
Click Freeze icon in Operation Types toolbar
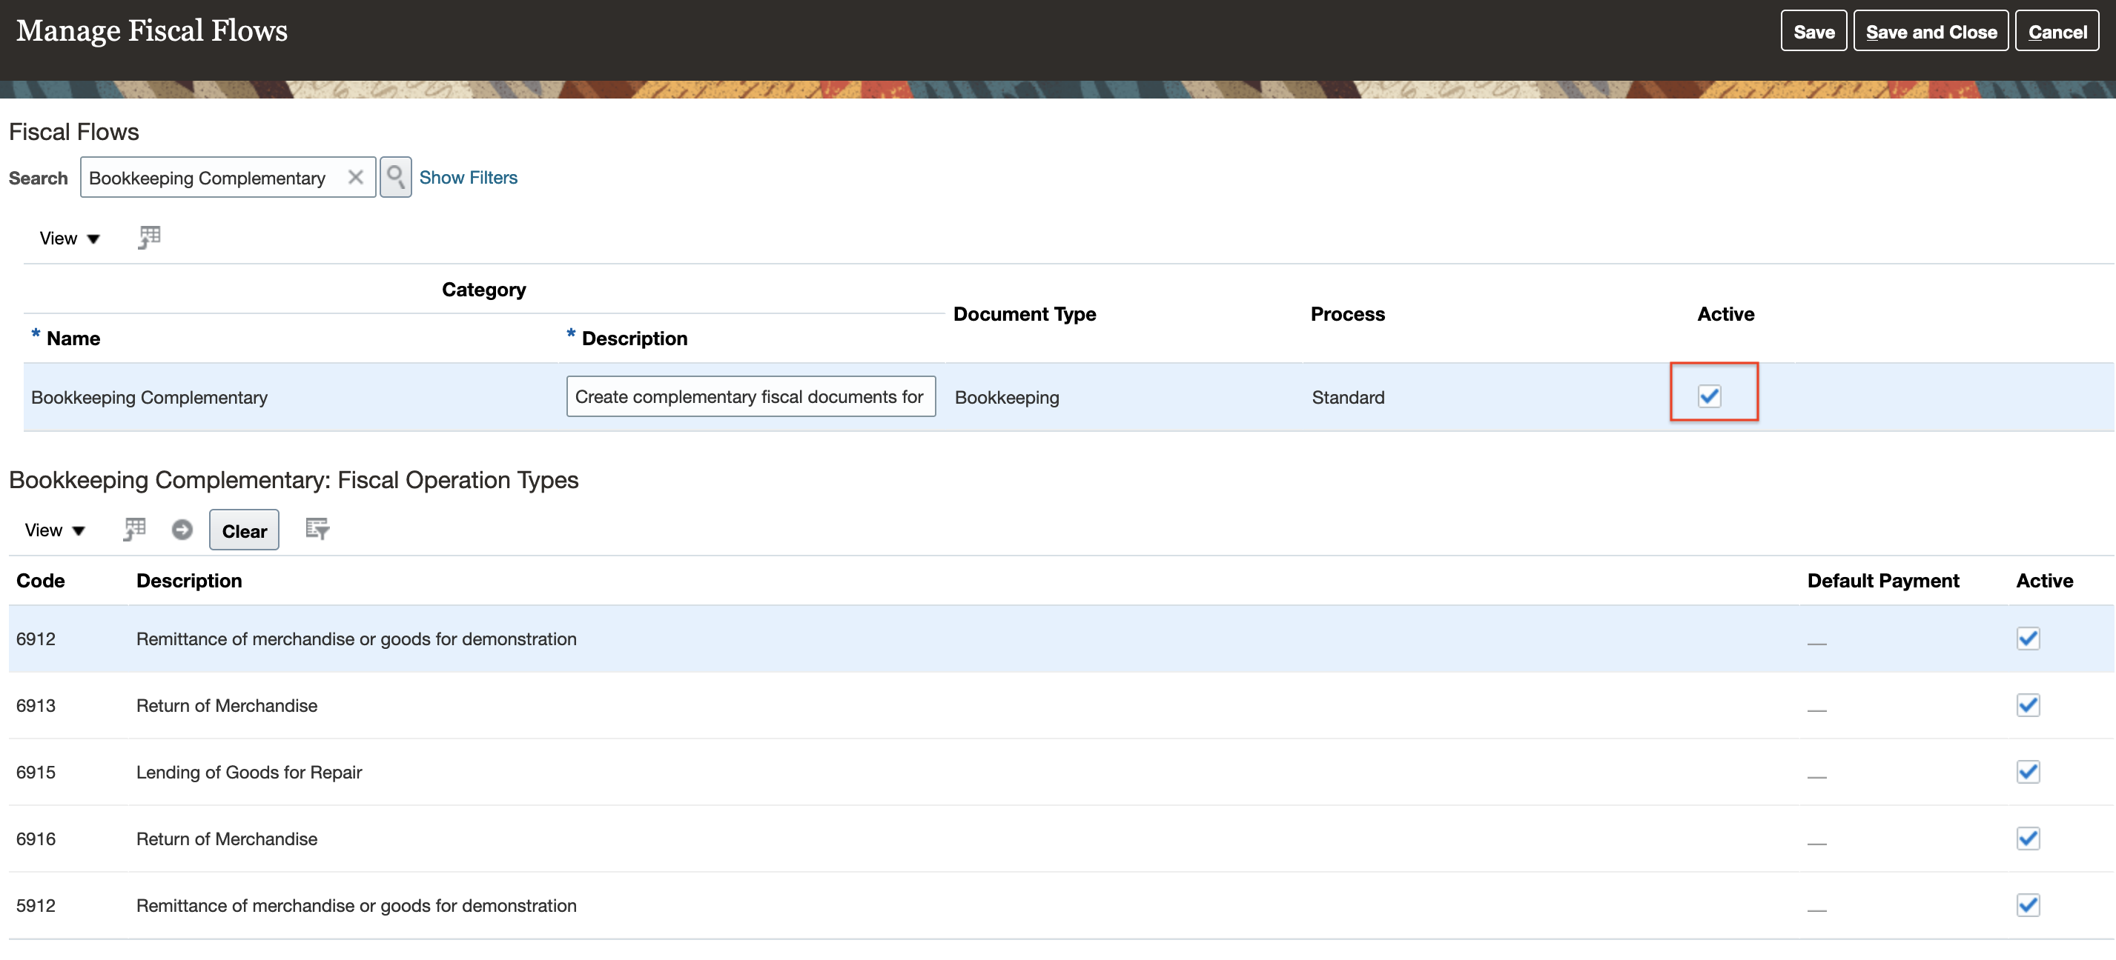coord(135,529)
